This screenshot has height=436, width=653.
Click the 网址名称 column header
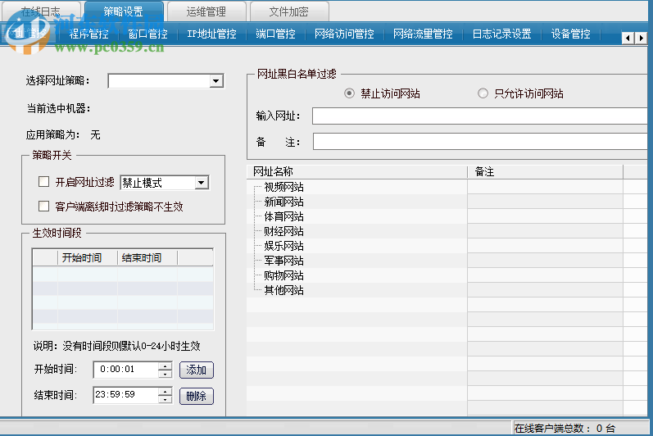click(x=357, y=171)
